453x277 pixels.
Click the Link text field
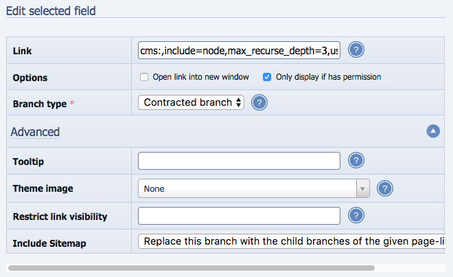(239, 50)
